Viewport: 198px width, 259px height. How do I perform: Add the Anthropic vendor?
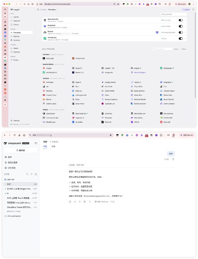tap(48, 82)
